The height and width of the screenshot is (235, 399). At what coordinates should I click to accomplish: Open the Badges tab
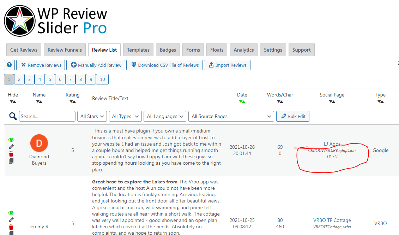click(x=168, y=50)
